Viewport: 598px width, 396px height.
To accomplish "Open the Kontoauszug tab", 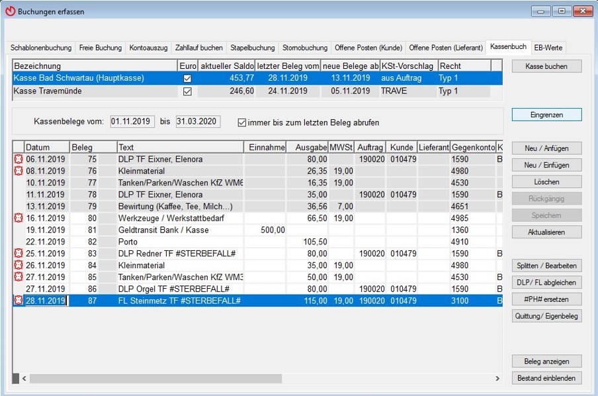I will click(x=148, y=48).
